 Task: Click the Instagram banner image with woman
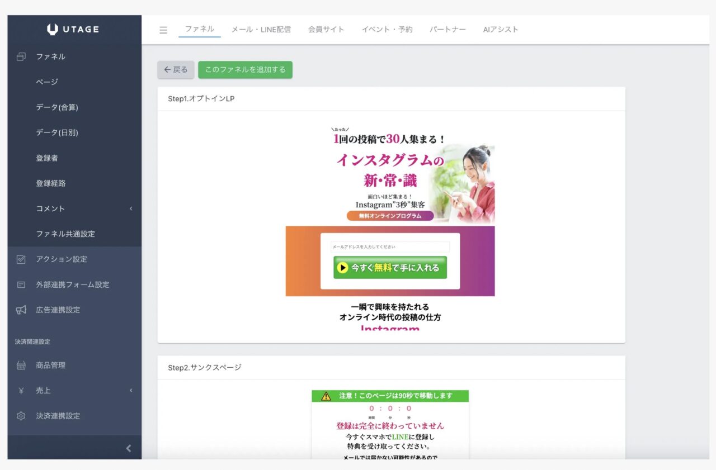(x=390, y=175)
